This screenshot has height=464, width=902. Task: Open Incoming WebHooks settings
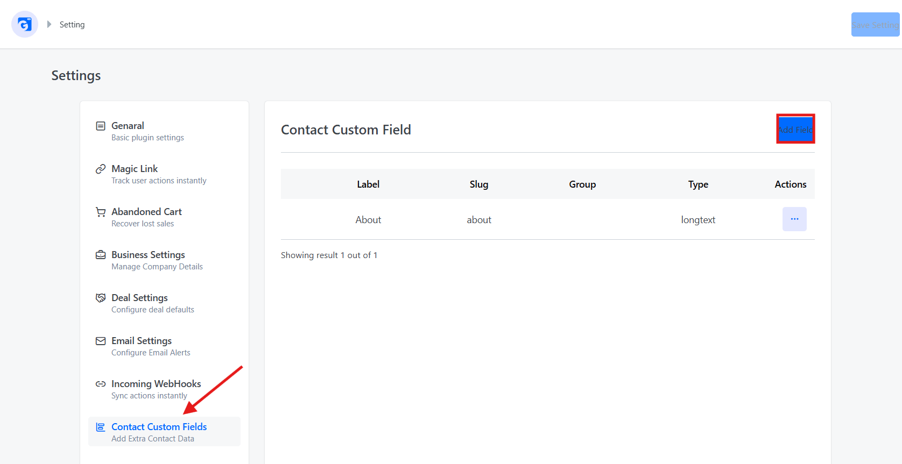[164, 389]
